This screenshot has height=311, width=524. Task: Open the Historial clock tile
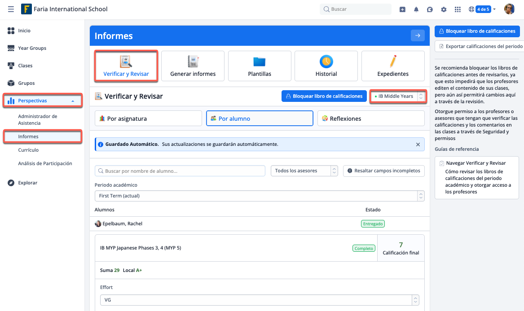[x=326, y=66]
